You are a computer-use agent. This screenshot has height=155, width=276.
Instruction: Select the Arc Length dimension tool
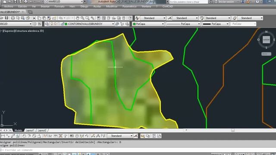tap(13, 136)
